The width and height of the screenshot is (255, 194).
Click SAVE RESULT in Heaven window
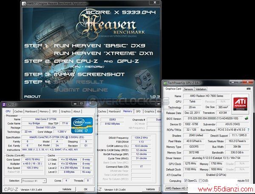pos(79,82)
